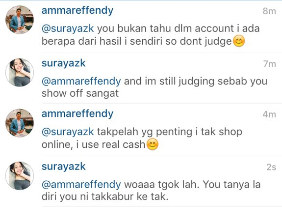Open ammareffendy username above the 'dont judge' comment
The height and width of the screenshot is (224, 282).
click(x=77, y=10)
